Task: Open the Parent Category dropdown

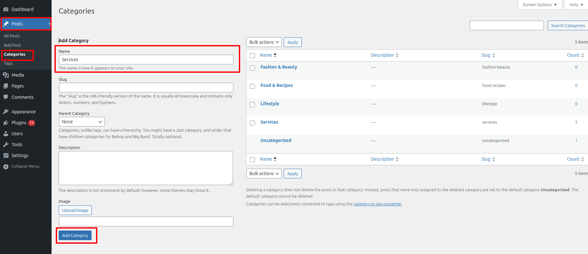Action: [82, 122]
